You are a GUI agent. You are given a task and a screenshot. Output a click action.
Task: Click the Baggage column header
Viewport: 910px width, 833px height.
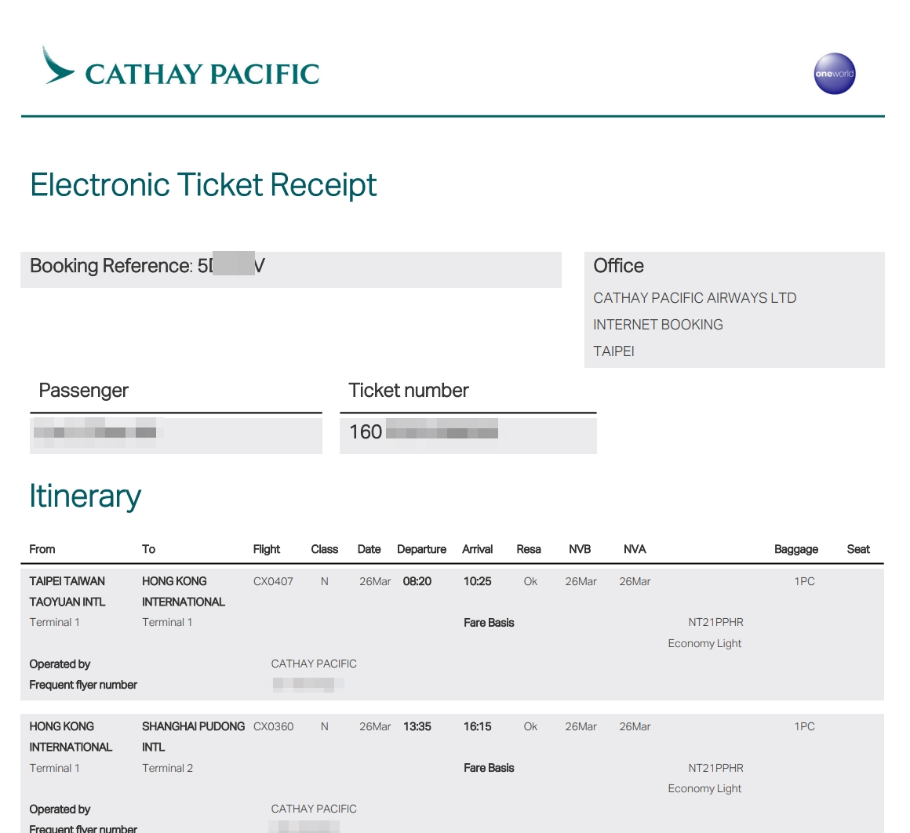[795, 550]
